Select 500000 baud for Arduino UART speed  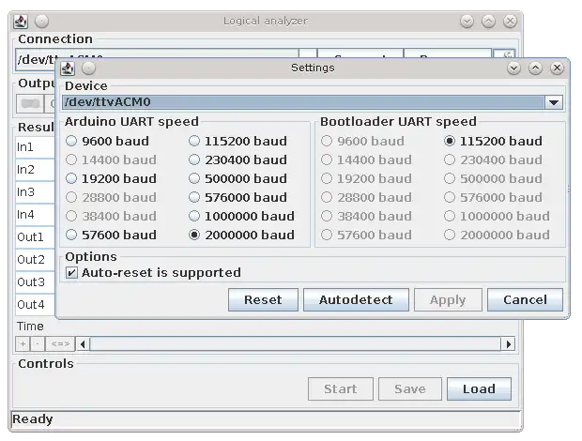[237, 179]
